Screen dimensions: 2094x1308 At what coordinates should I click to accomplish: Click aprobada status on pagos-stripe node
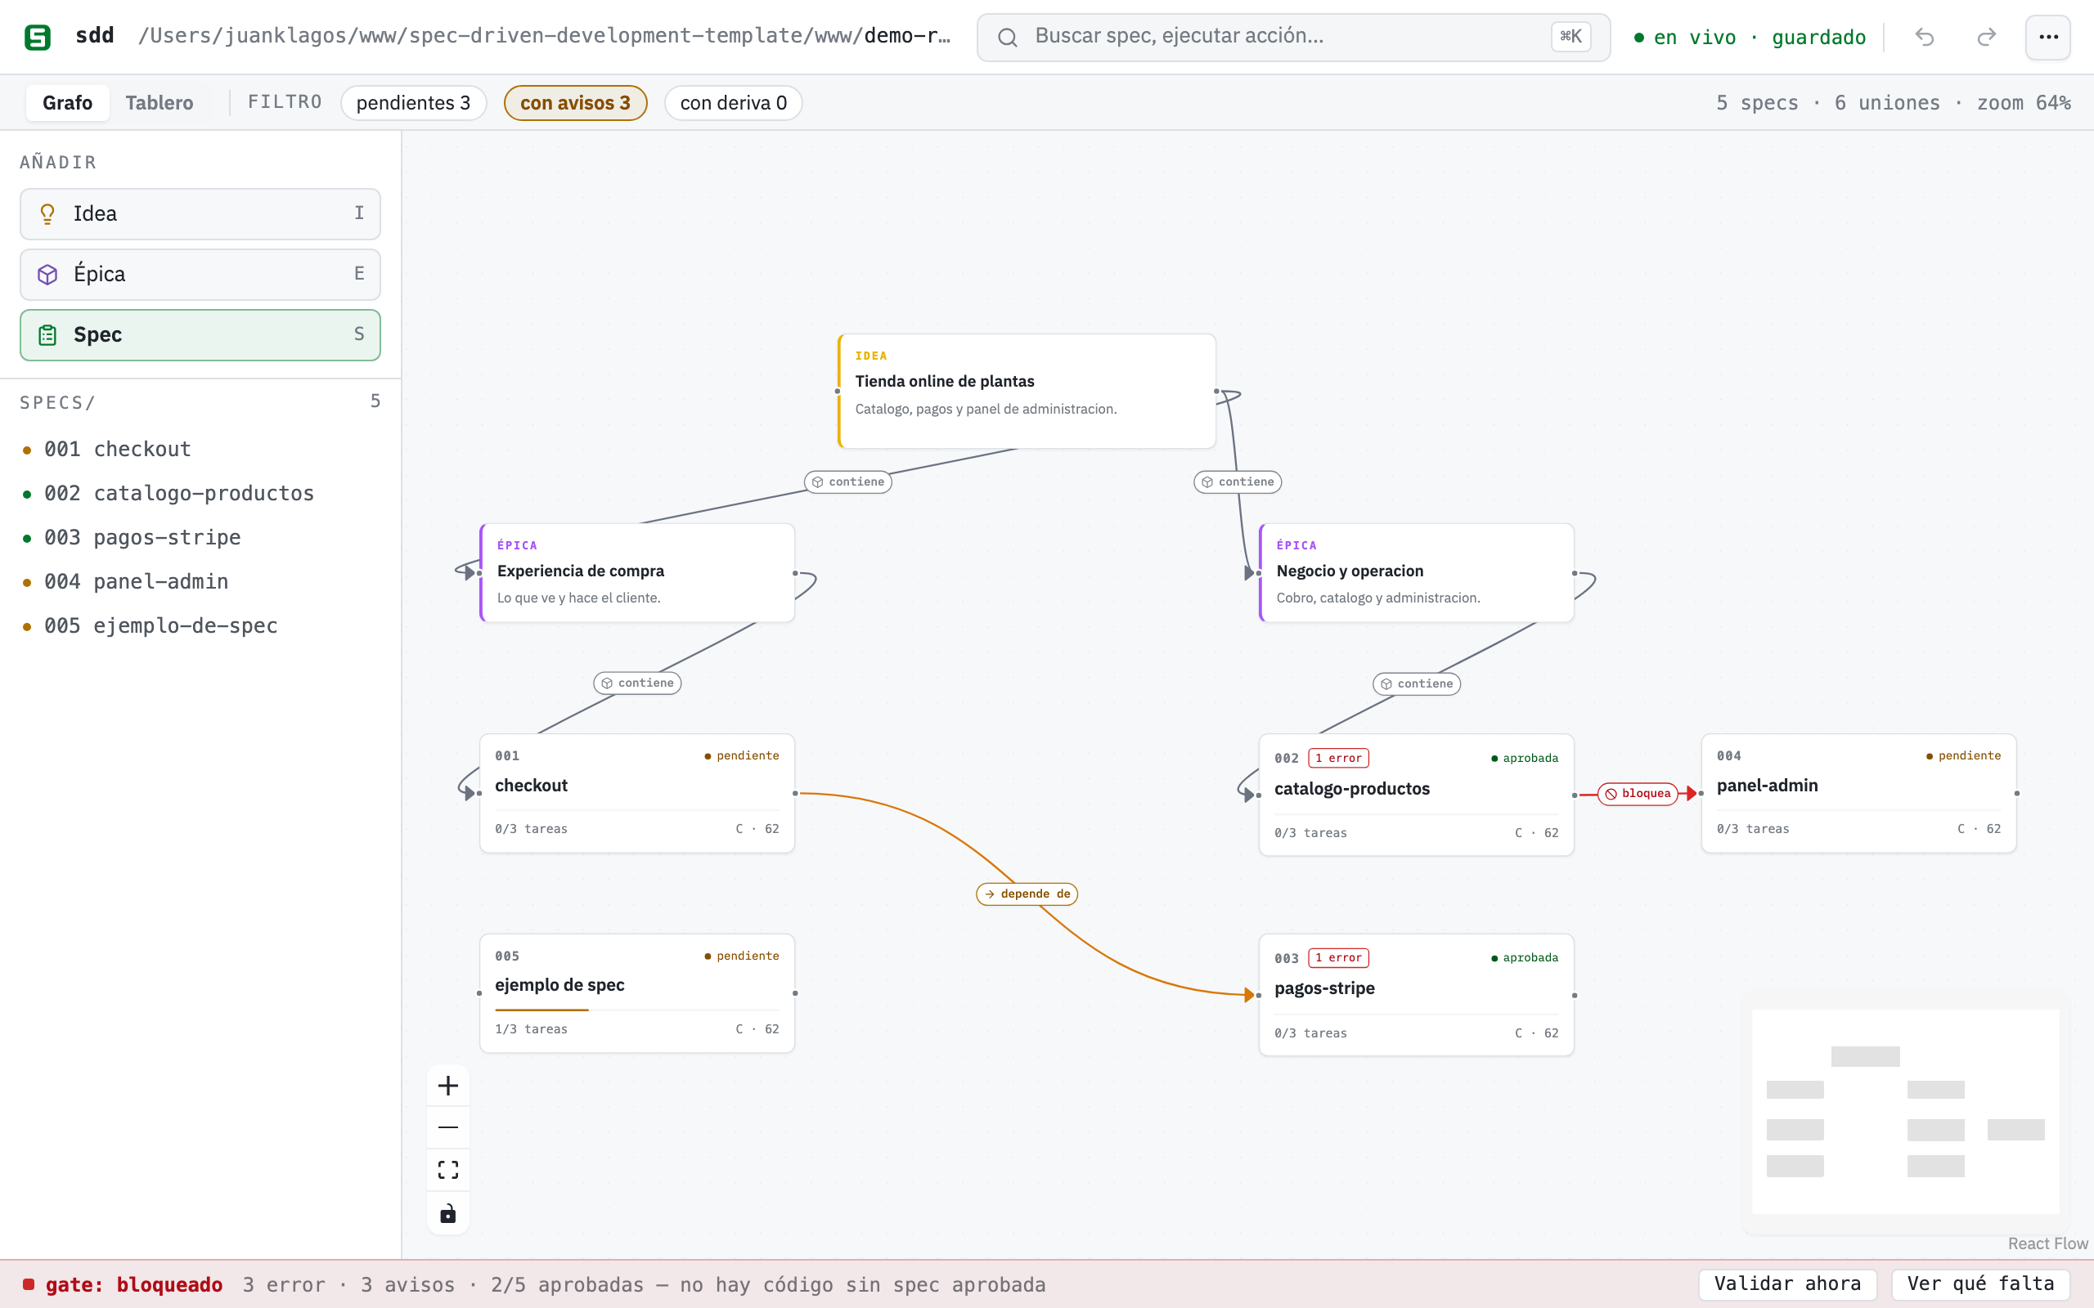[1525, 957]
